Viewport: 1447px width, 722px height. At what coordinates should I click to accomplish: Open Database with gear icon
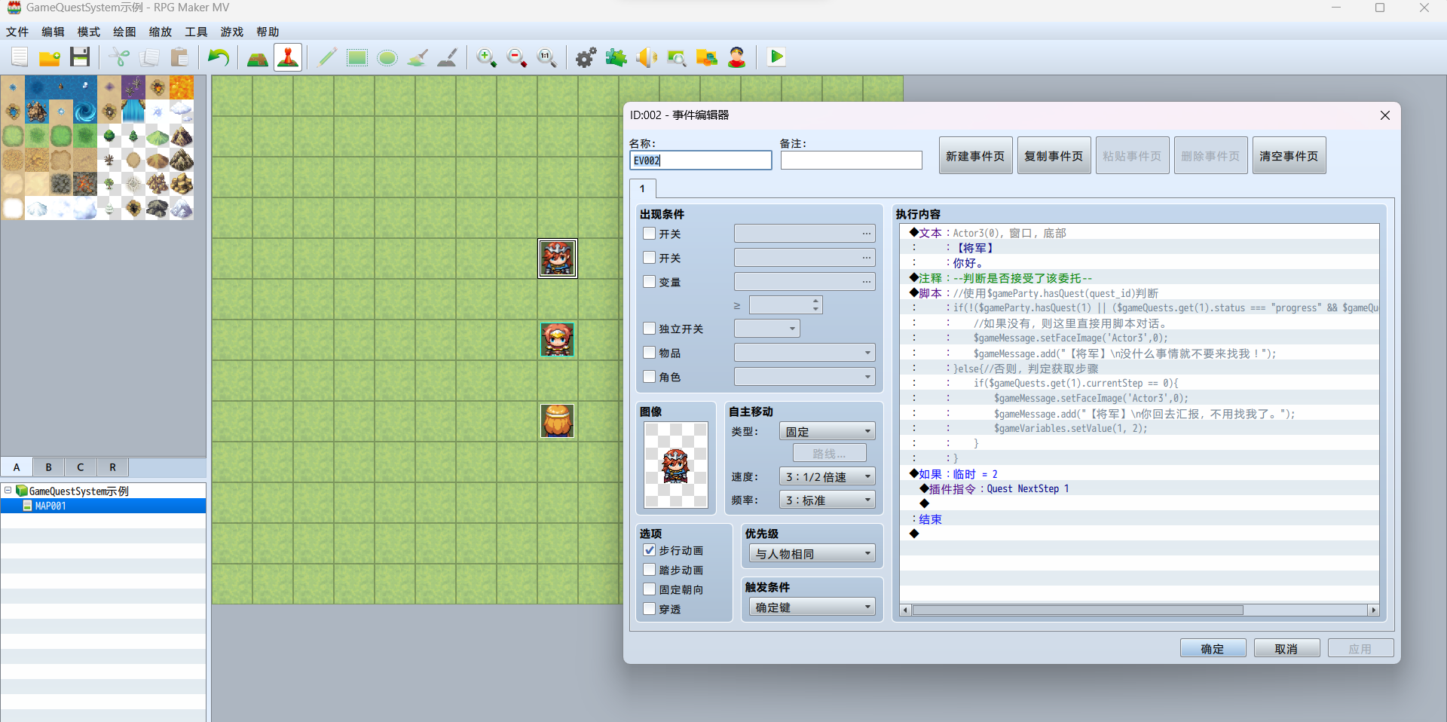pyautogui.click(x=586, y=57)
